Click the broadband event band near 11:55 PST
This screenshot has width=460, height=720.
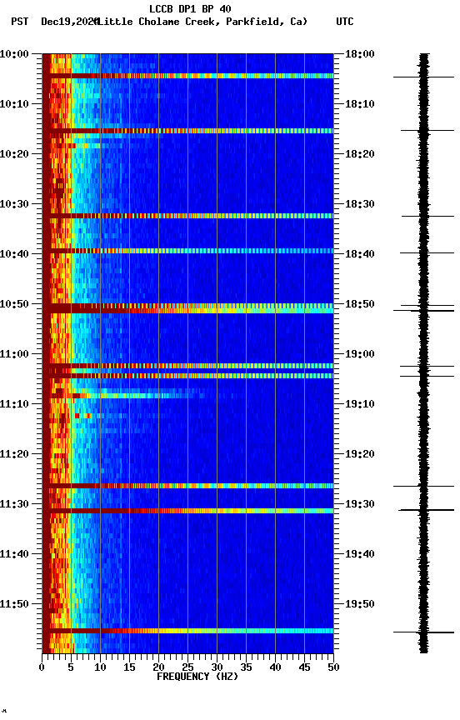(187, 631)
